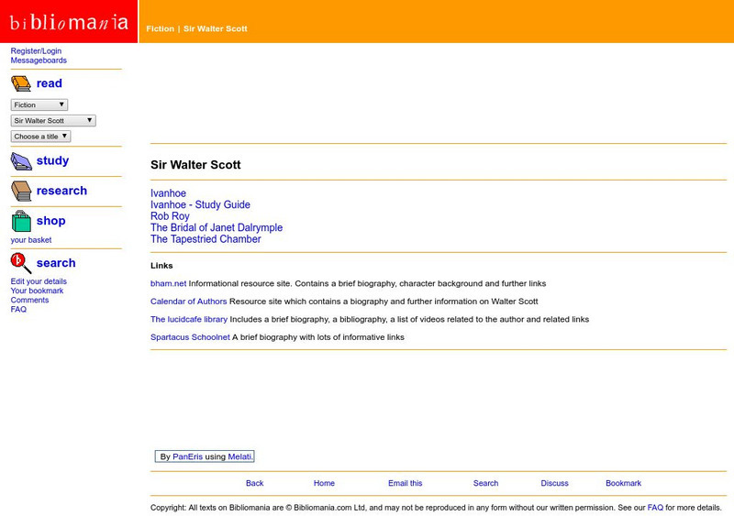This screenshot has height=516, width=734.
Task: Click Email this in the footer
Action: [x=405, y=483]
